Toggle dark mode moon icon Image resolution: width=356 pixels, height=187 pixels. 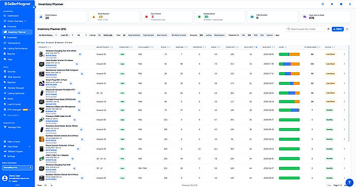tap(350, 4)
